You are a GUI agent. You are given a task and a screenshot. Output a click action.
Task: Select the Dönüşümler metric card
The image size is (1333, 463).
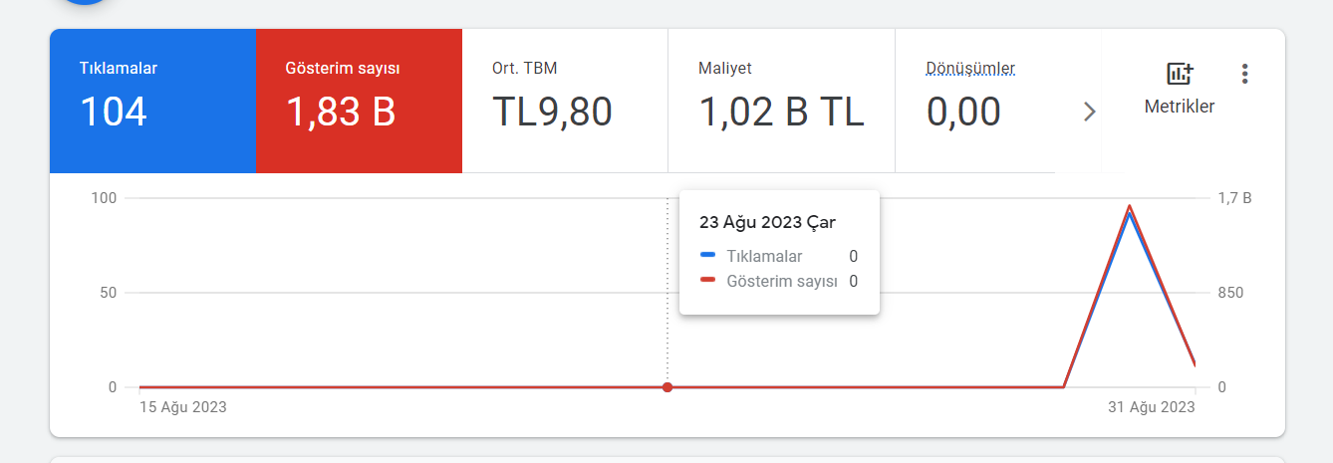pyautogui.click(x=997, y=101)
